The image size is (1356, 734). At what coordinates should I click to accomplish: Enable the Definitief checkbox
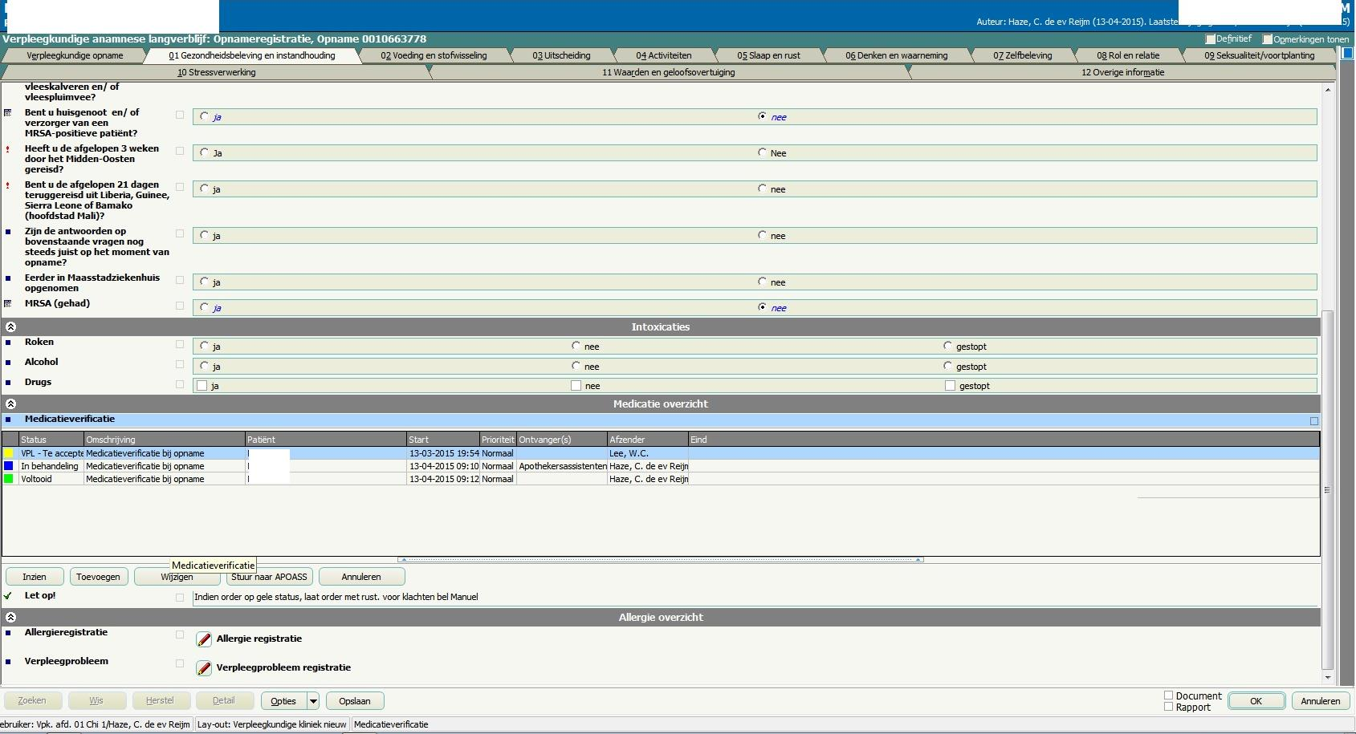pos(1210,39)
